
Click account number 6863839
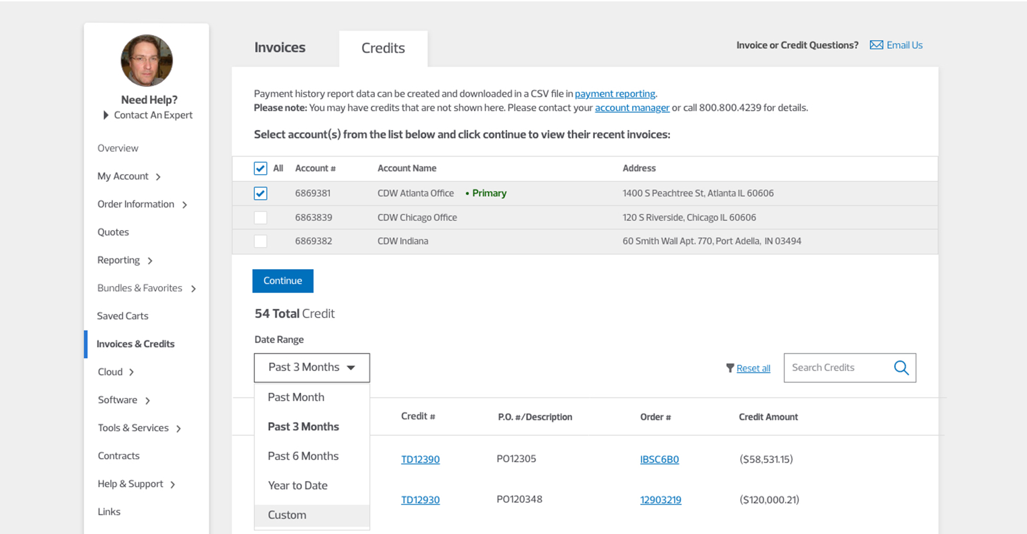(x=314, y=218)
